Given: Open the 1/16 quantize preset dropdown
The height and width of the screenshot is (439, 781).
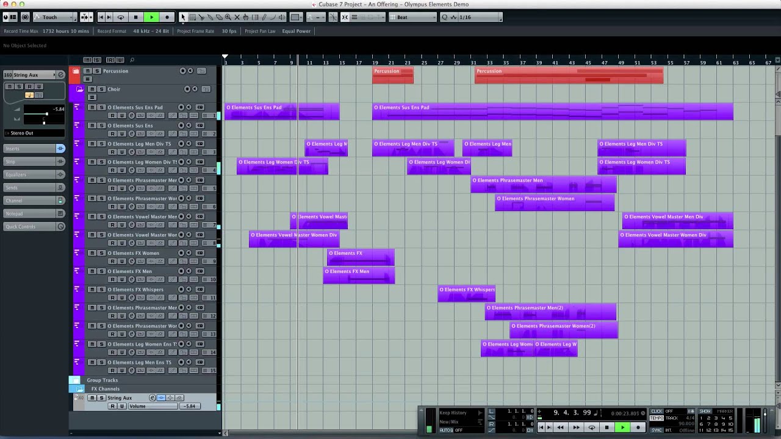Looking at the screenshot, I should [x=481, y=17].
